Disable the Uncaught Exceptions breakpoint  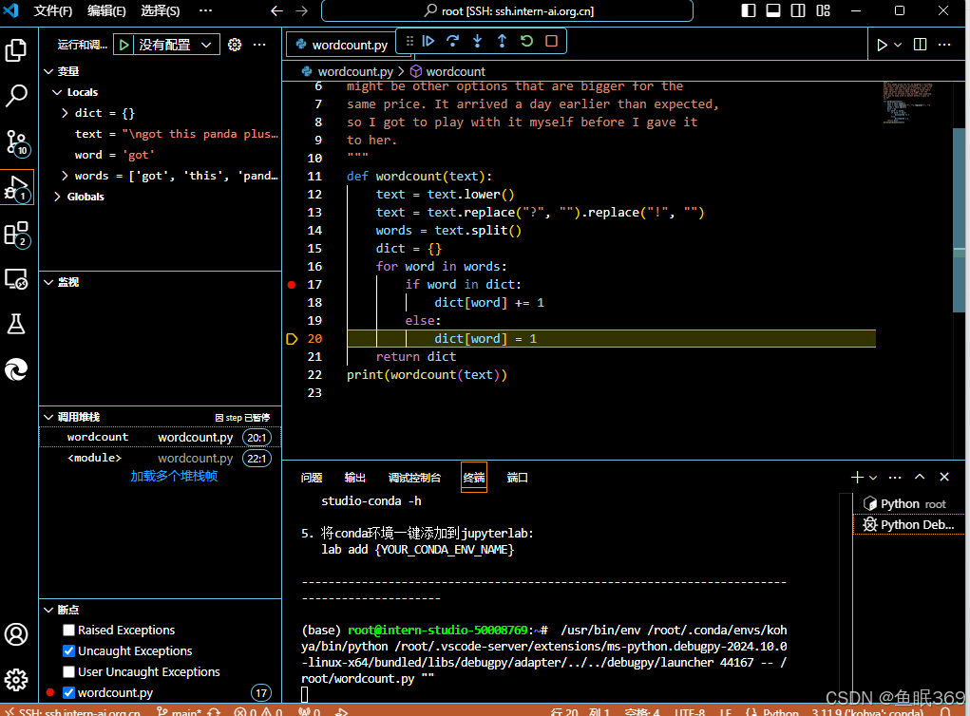click(67, 650)
